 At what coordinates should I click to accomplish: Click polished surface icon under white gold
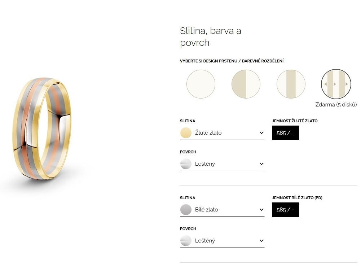point(186,241)
